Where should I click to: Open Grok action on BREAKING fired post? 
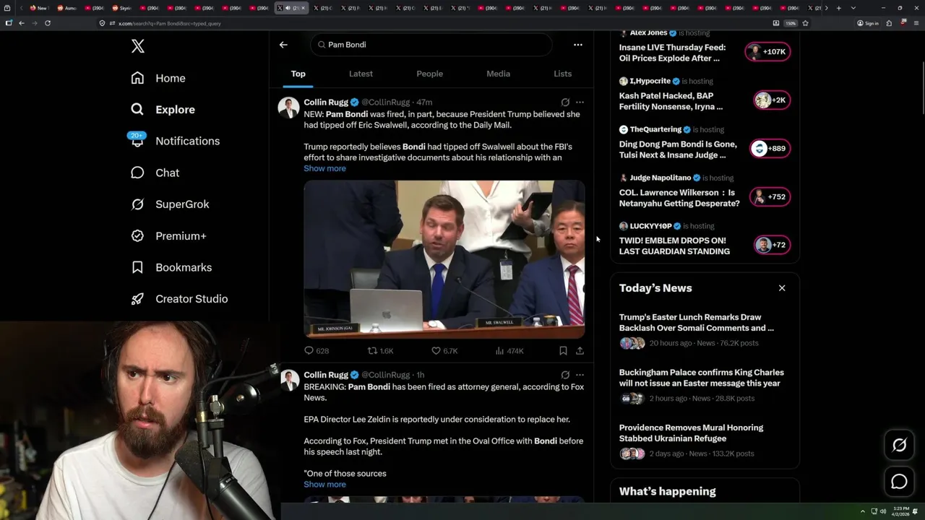pos(565,376)
